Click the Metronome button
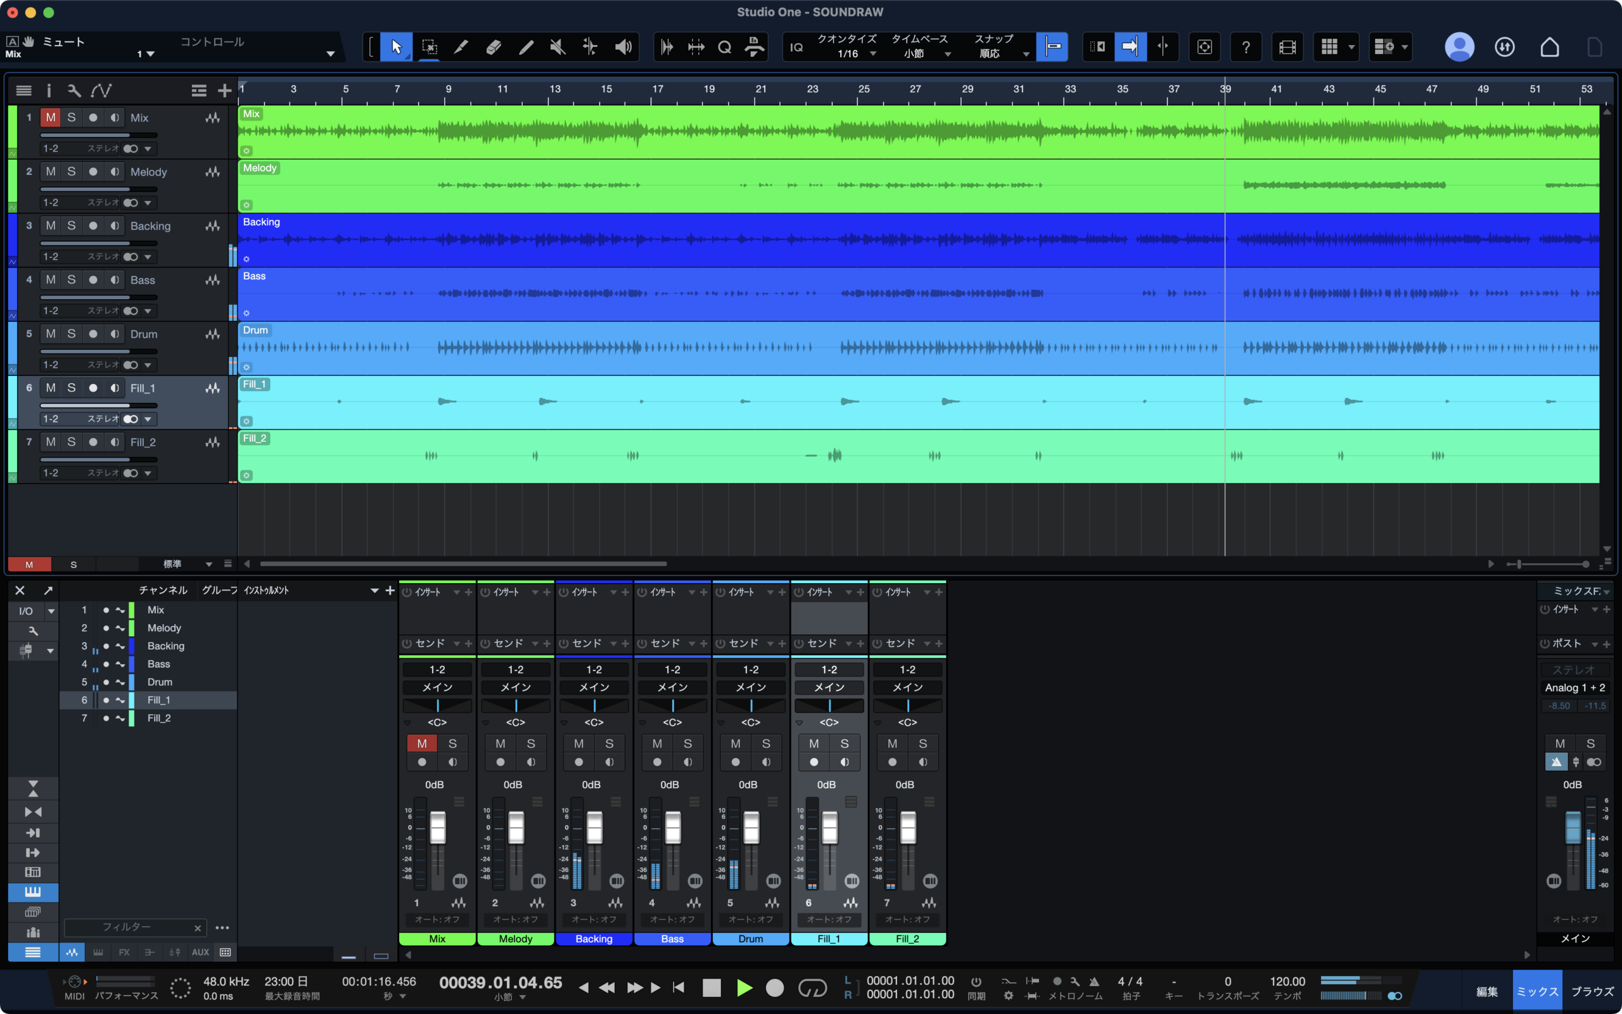Screen dimensions: 1622x1014 (1094, 981)
